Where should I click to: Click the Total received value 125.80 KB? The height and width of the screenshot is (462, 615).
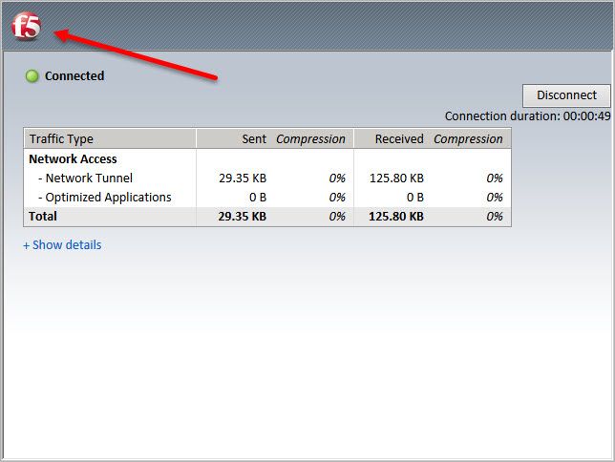pos(396,216)
